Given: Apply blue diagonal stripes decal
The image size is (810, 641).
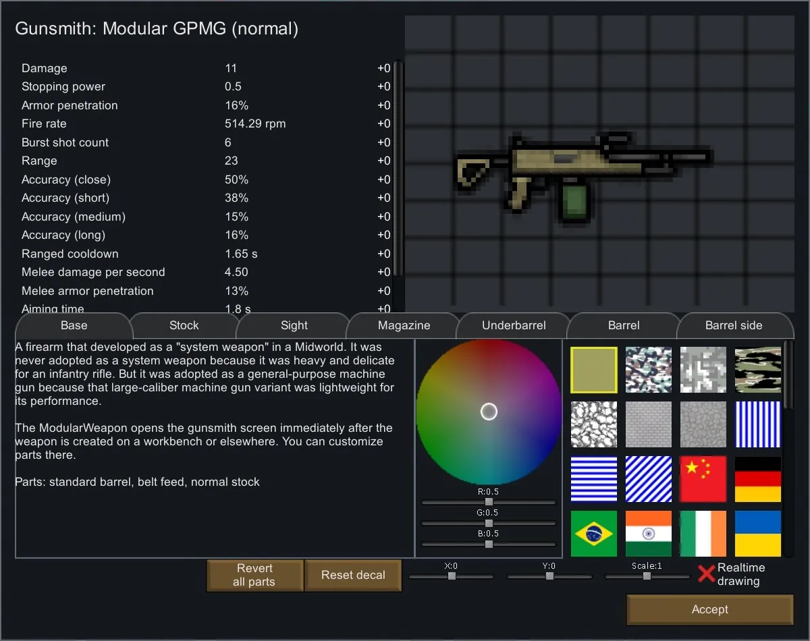Looking at the screenshot, I should click(648, 479).
